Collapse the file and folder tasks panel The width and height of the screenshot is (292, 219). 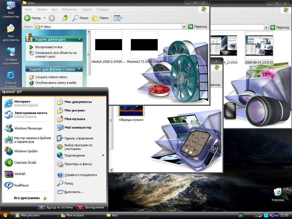[80, 69]
